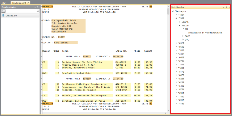This screenshot has height=116, width=232.
Task: Pin the Berichtsindex panel
Action: coord(227,7)
